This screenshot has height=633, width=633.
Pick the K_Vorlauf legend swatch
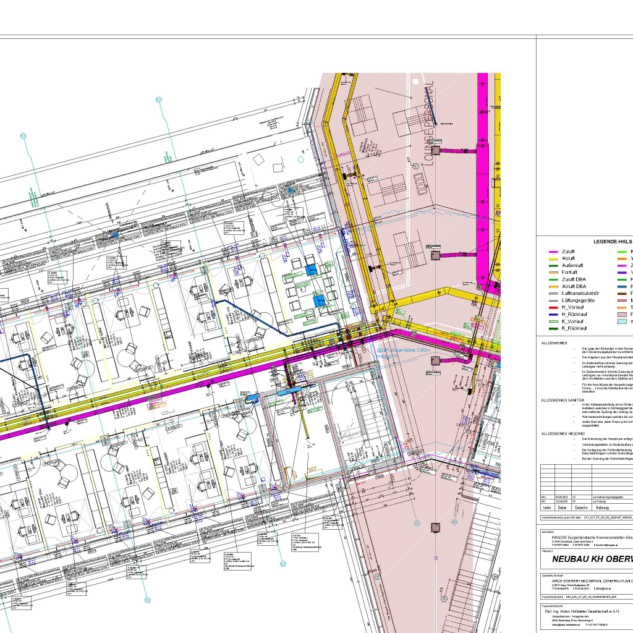click(x=553, y=320)
